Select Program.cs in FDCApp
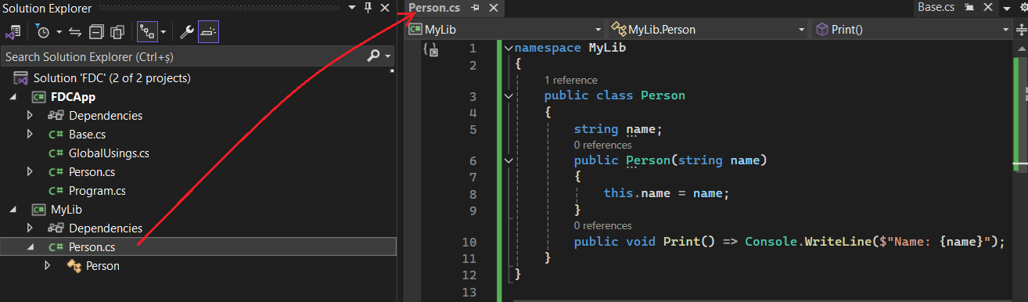 point(97,190)
